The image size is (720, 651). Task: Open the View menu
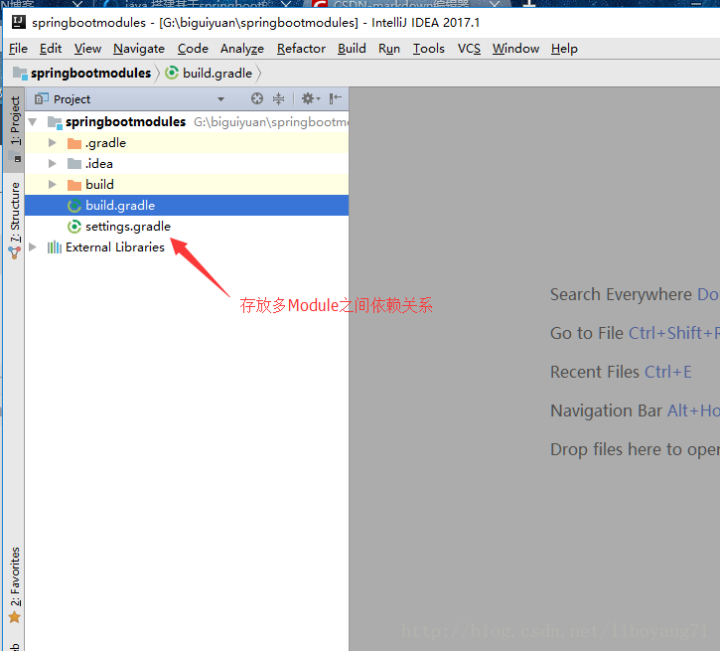pos(87,49)
